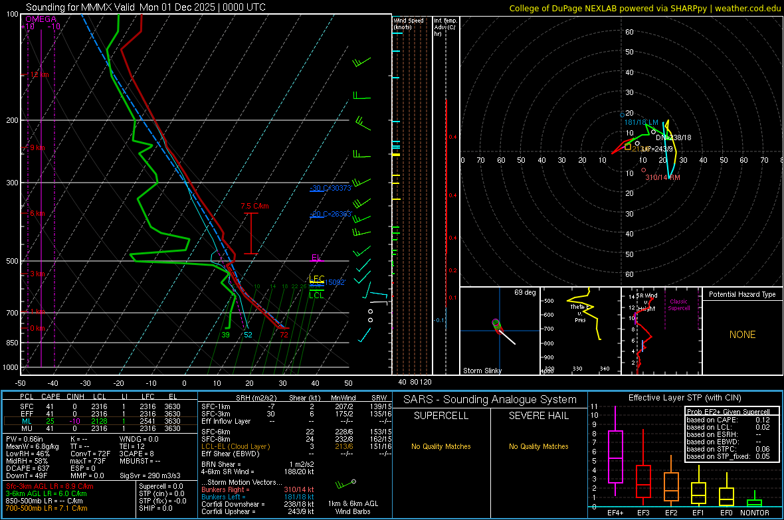Click the surface temperature value 72
The height and width of the screenshot is (520, 784).
(x=284, y=335)
